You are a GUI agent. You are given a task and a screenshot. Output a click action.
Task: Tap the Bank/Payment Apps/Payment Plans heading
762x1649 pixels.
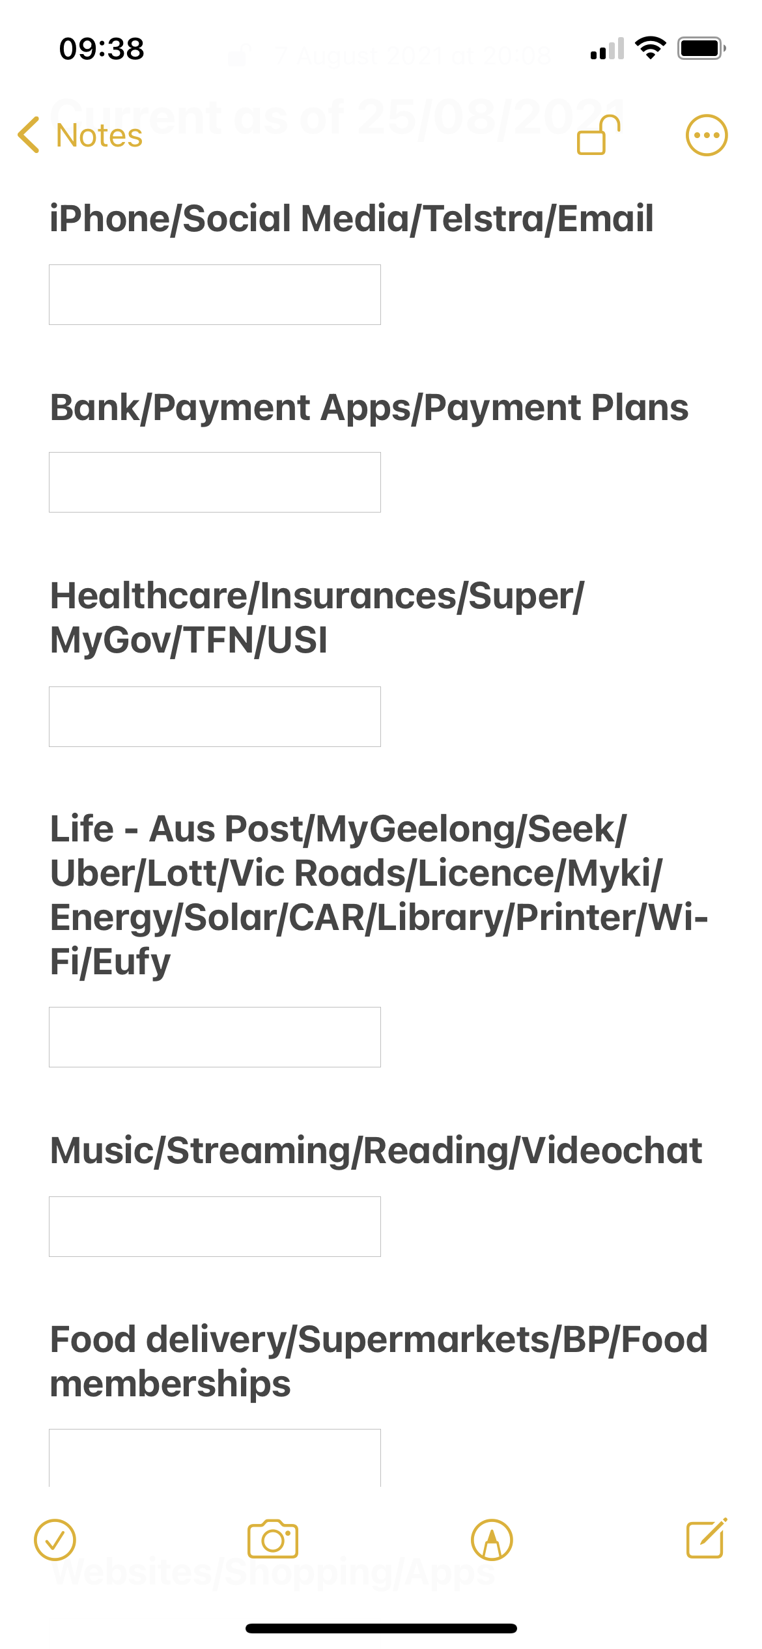369,408
